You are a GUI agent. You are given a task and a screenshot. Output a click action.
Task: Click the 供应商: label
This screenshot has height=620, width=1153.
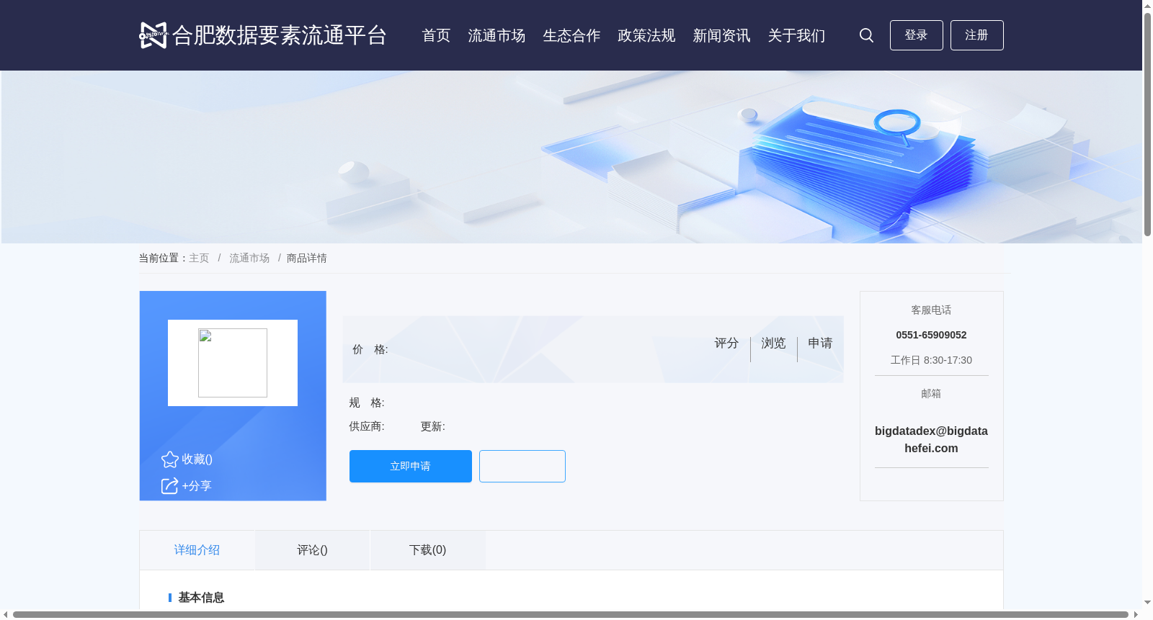(x=367, y=426)
